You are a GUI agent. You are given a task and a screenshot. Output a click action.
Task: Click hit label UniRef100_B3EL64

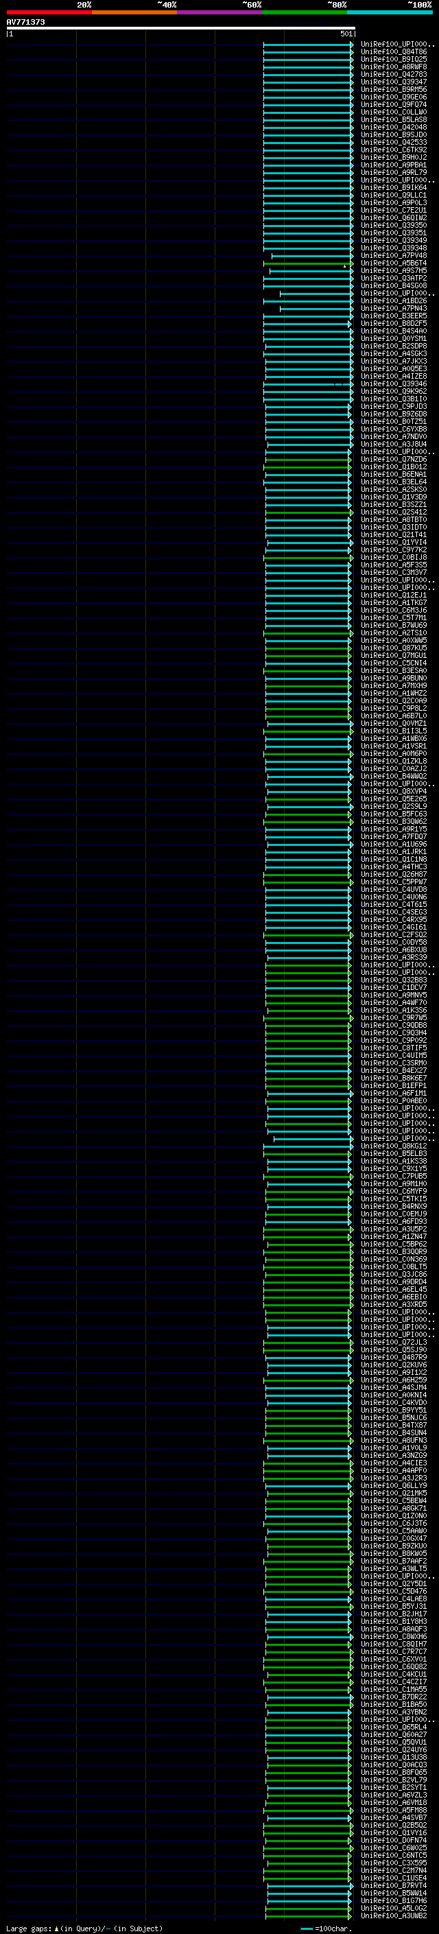click(x=394, y=482)
